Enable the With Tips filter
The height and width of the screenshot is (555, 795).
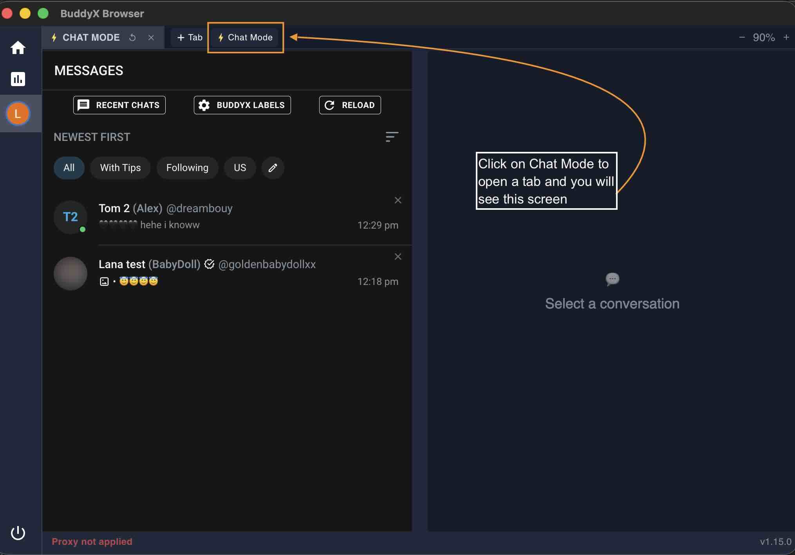coord(120,168)
